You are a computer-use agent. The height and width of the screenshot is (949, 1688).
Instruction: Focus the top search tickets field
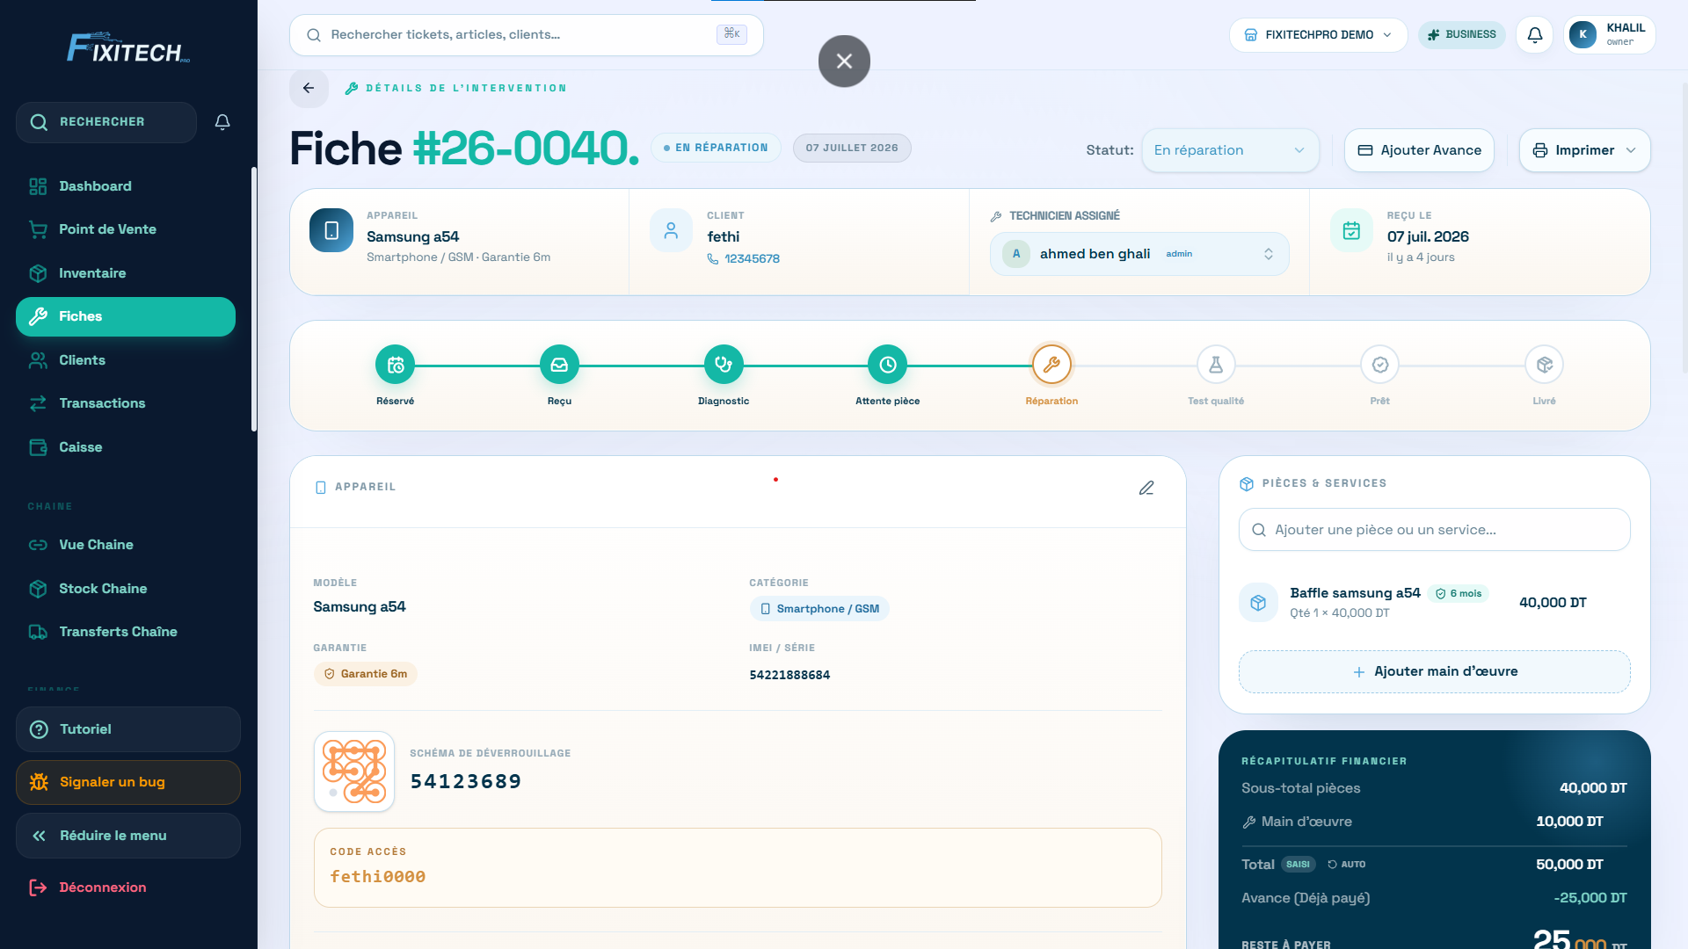coord(527,35)
